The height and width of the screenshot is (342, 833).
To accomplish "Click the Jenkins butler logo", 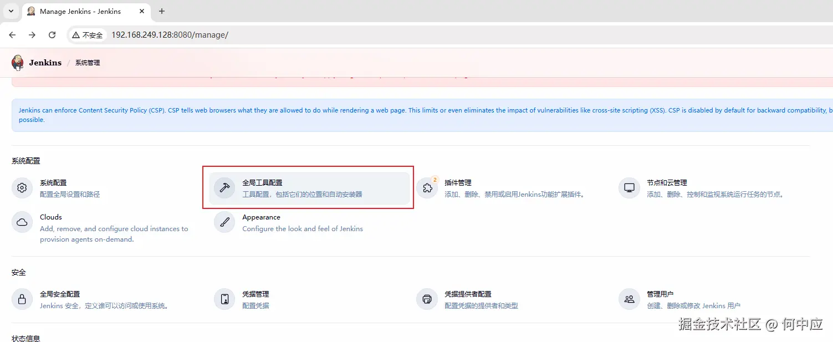I will [x=18, y=63].
